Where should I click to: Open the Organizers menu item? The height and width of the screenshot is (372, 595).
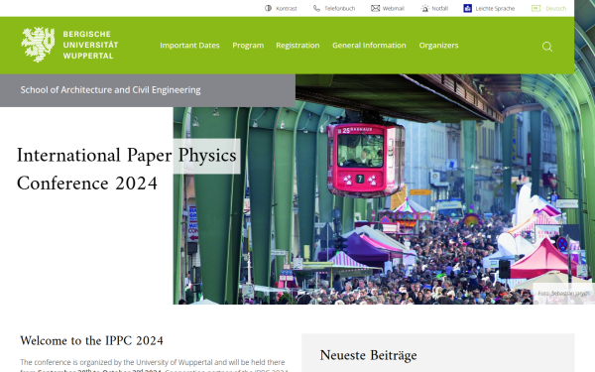point(438,46)
